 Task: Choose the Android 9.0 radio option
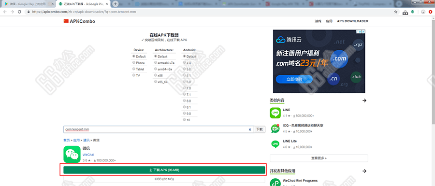point(185,114)
